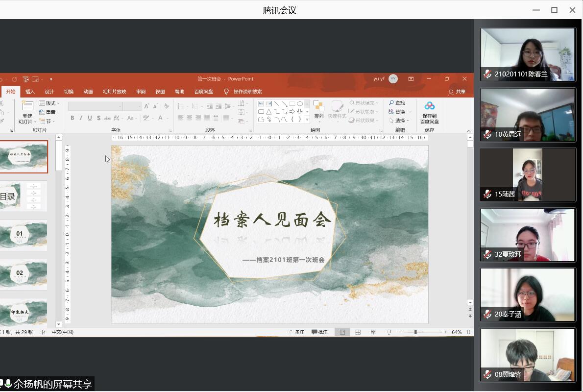583x392 pixels.
Task: Open the 插入 ribbon tab
Action: pos(30,92)
